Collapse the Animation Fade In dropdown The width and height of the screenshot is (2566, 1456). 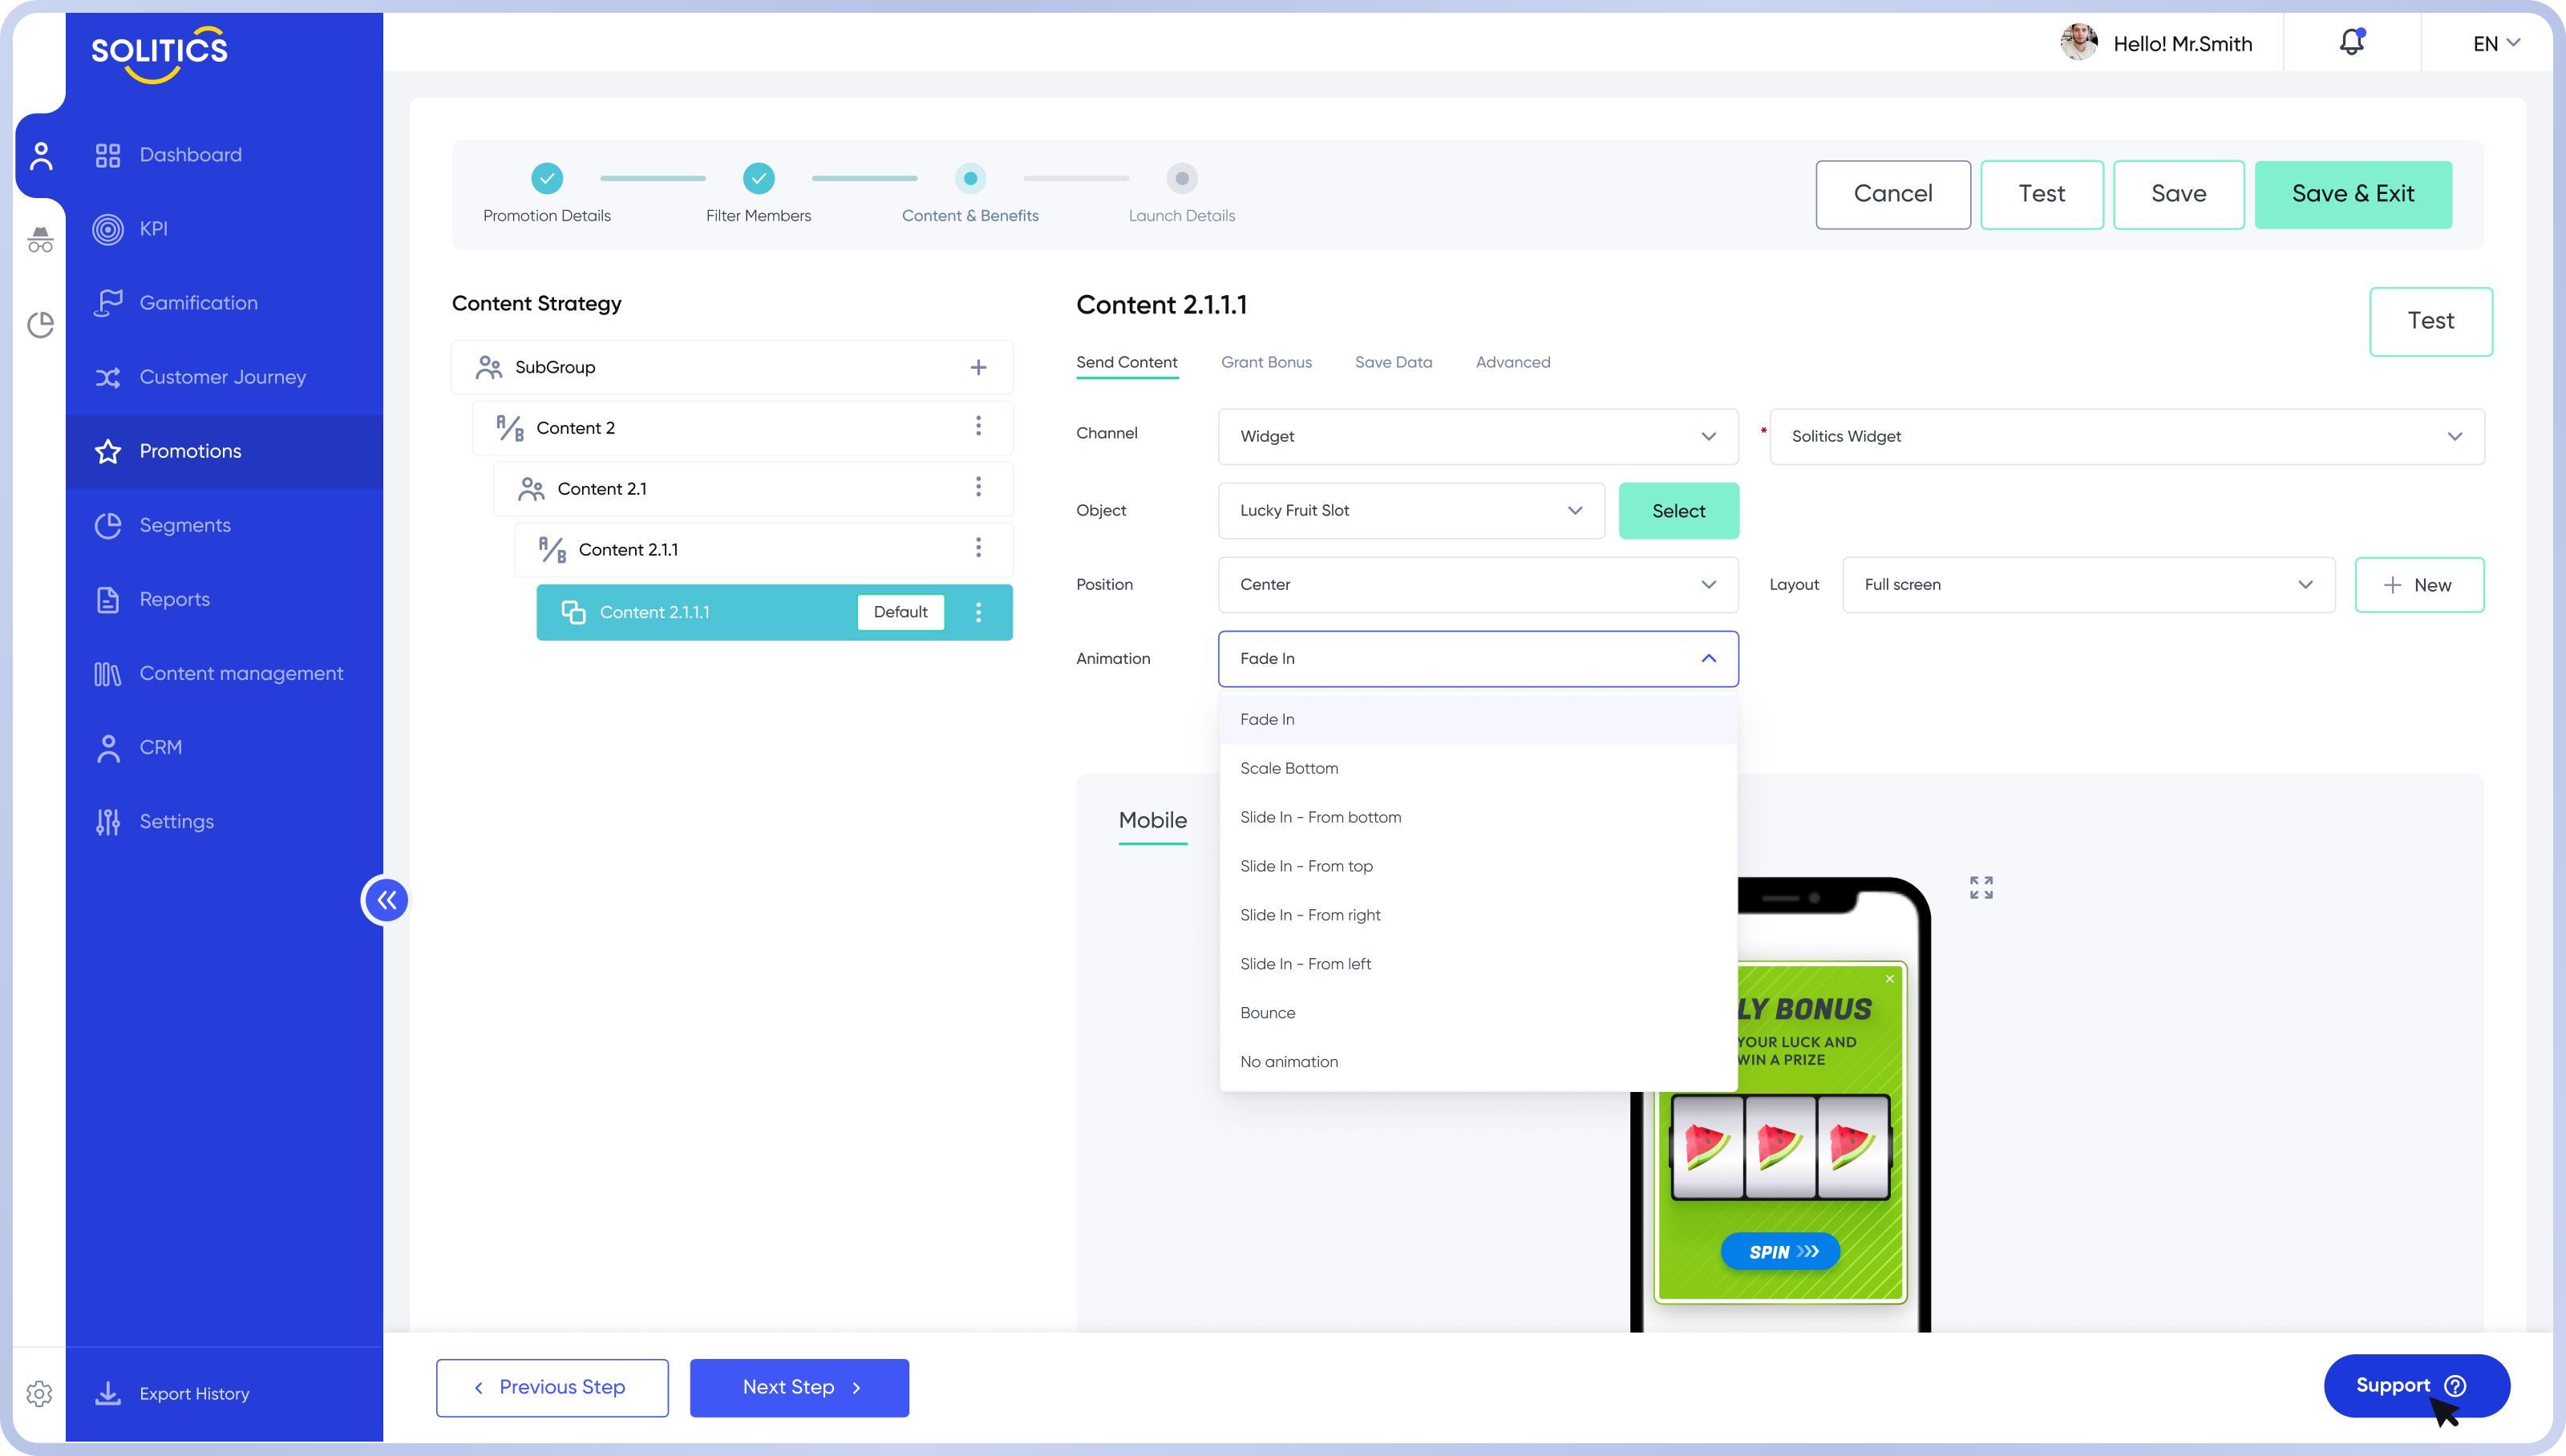pyautogui.click(x=1478, y=658)
